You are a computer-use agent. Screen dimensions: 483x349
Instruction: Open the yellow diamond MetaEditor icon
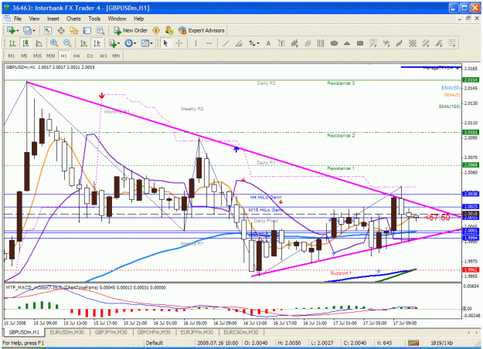coord(156,30)
